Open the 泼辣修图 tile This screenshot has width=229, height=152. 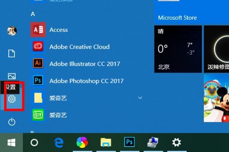point(216,49)
